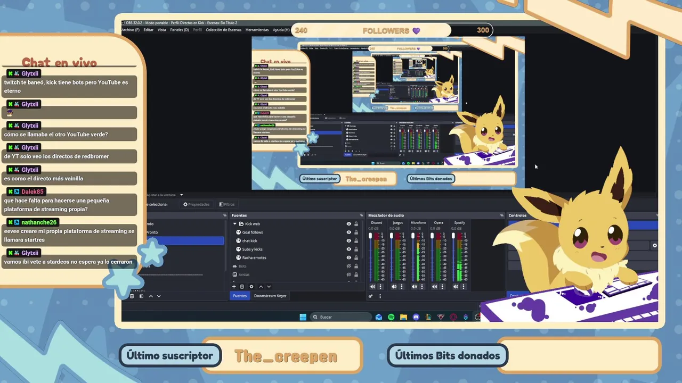The height and width of the screenshot is (383, 682).
Task: Click the Buscar taskbar search box
Action: click(341, 317)
